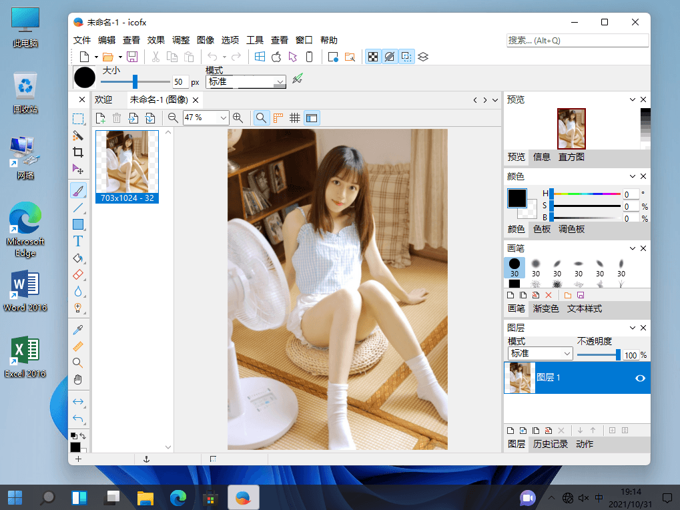Click the Windows icon creation button
This screenshot has width=680, height=510.
[260, 57]
